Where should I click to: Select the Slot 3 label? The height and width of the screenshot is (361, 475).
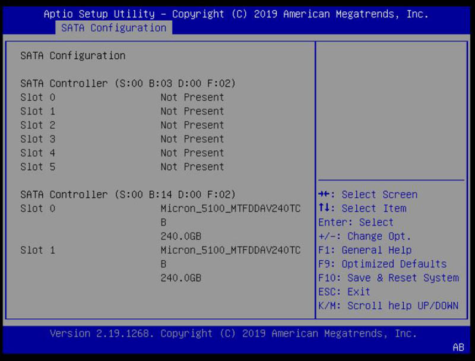coord(38,139)
